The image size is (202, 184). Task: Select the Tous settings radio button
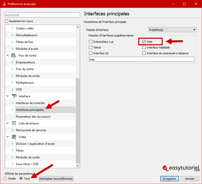coord(21,178)
